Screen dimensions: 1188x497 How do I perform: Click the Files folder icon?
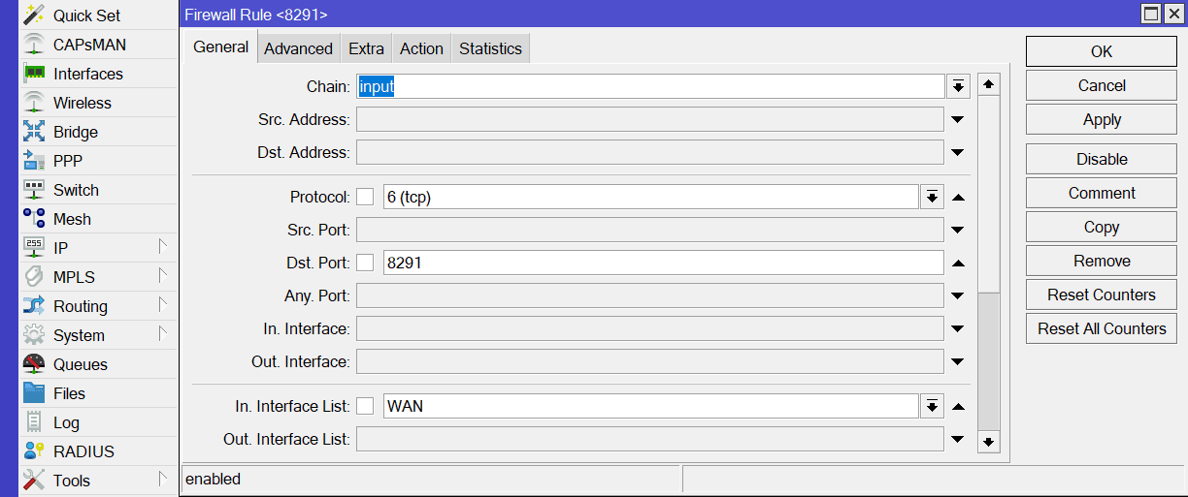[x=34, y=393]
